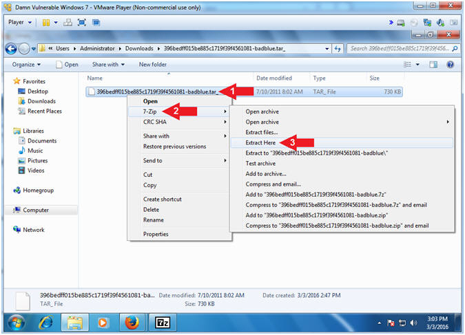Open the Organize menu
The height and width of the screenshot is (335, 465).
26,65
